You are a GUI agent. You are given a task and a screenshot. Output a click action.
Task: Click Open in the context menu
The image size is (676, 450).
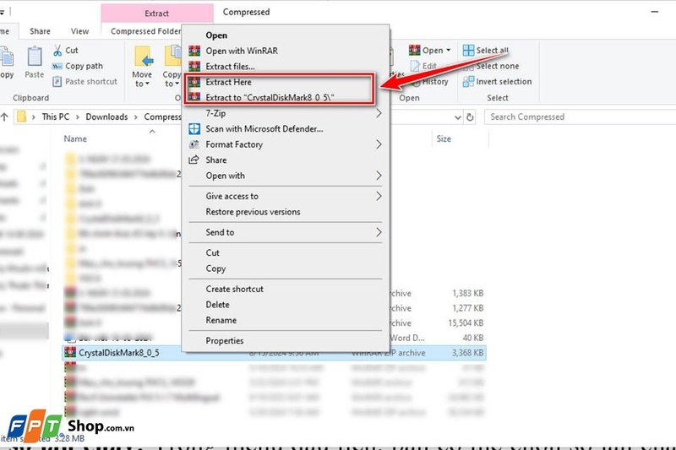[216, 35]
